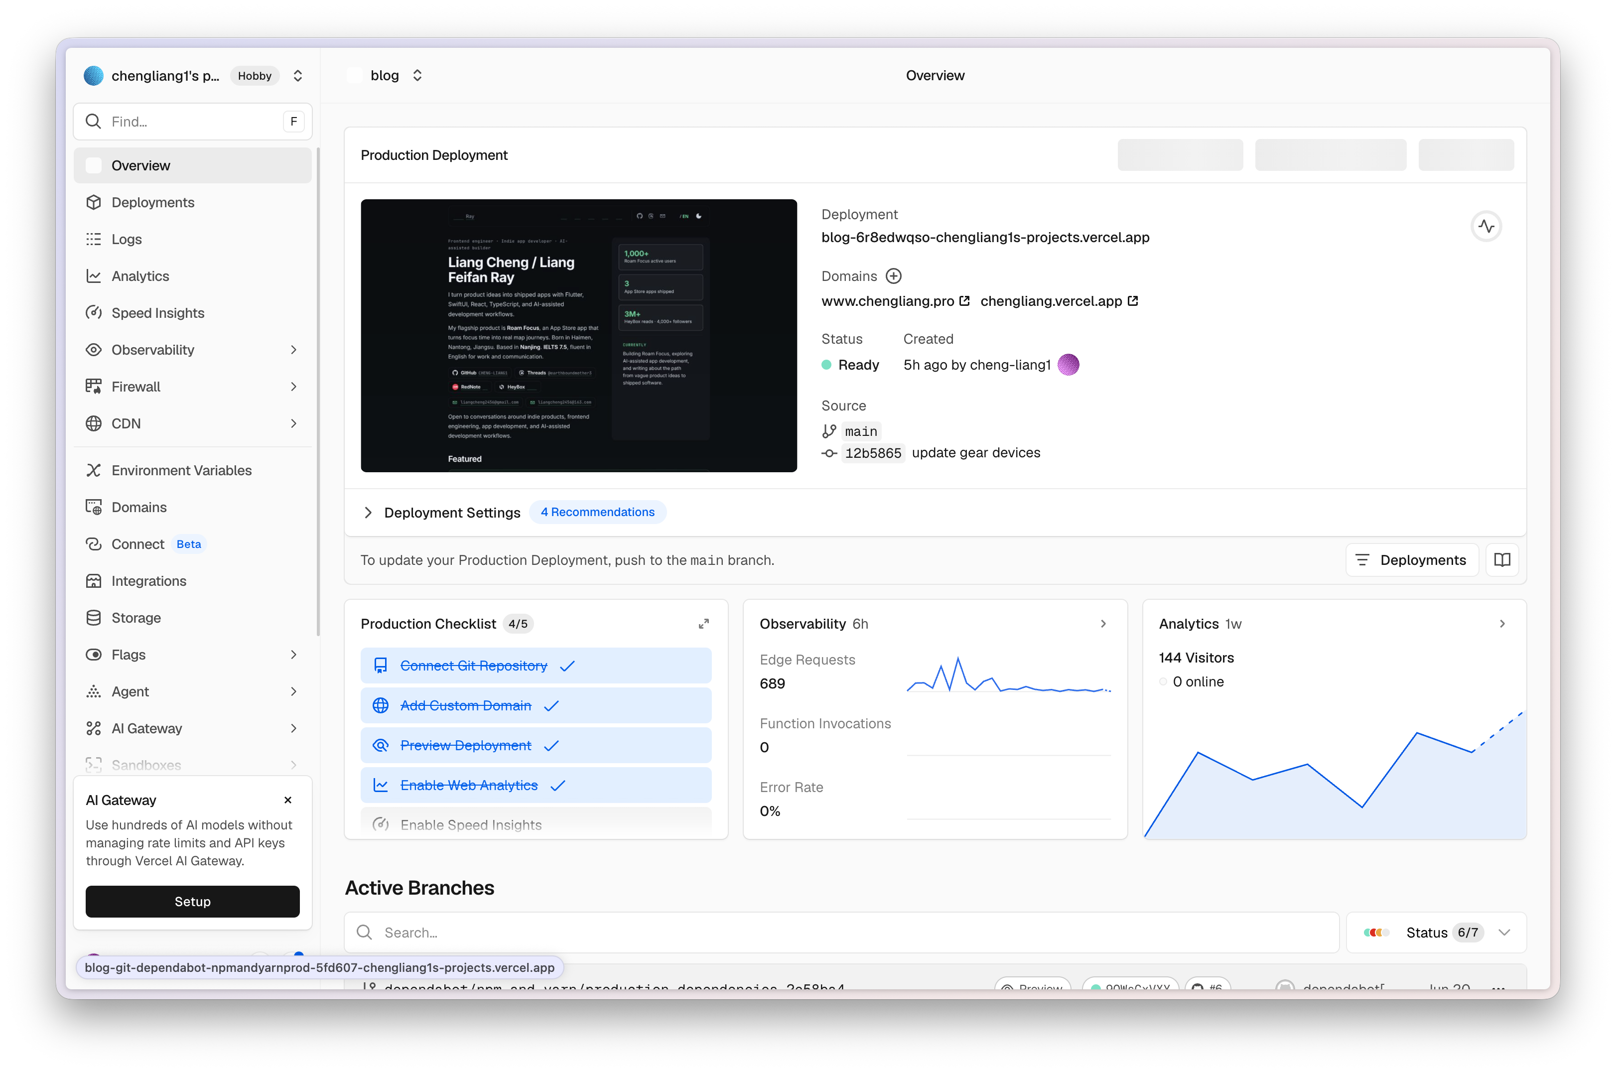Click the git branch icon beside main
1616x1073 pixels.
pos(829,432)
